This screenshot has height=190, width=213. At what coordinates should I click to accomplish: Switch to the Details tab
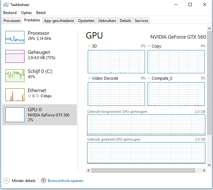point(125,21)
